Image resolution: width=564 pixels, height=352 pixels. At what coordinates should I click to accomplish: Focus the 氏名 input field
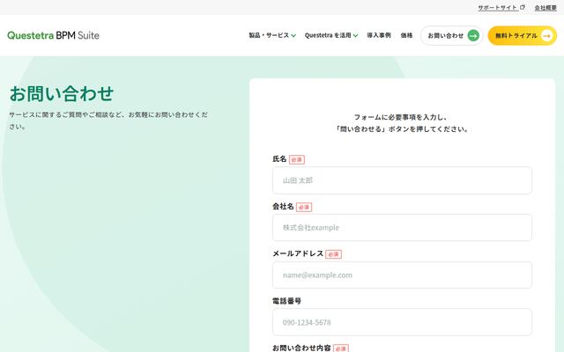click(x=402, y=180)
